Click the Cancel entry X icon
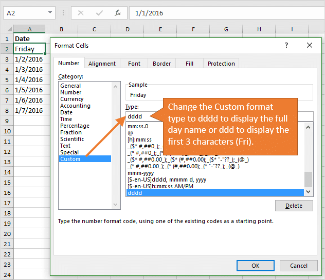Viewport: 325px width, 280px height. click(x=81, y=13)
